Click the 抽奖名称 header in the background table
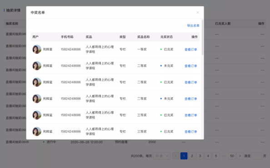Image resolution: width=270 pixels, height=168 pixels. 12,24
